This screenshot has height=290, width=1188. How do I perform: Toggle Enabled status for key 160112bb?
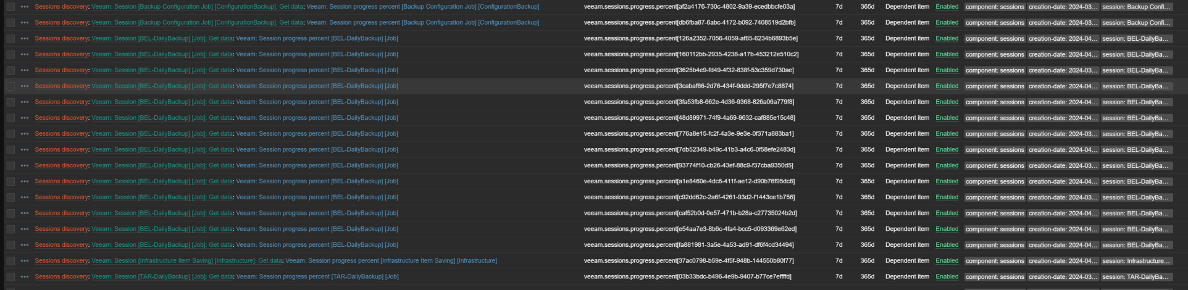pyautogui.click(x=947, y=54)
